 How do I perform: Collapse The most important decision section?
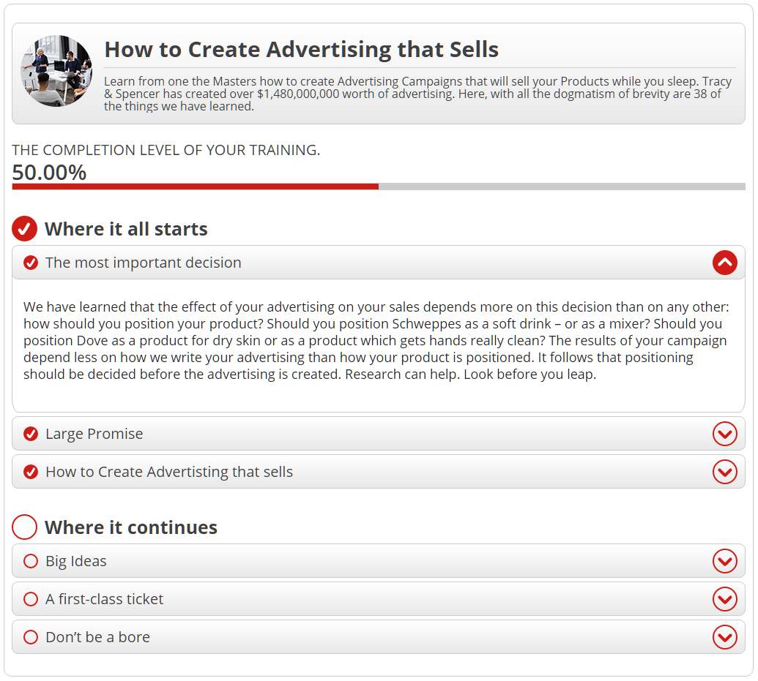click(724, 263)
